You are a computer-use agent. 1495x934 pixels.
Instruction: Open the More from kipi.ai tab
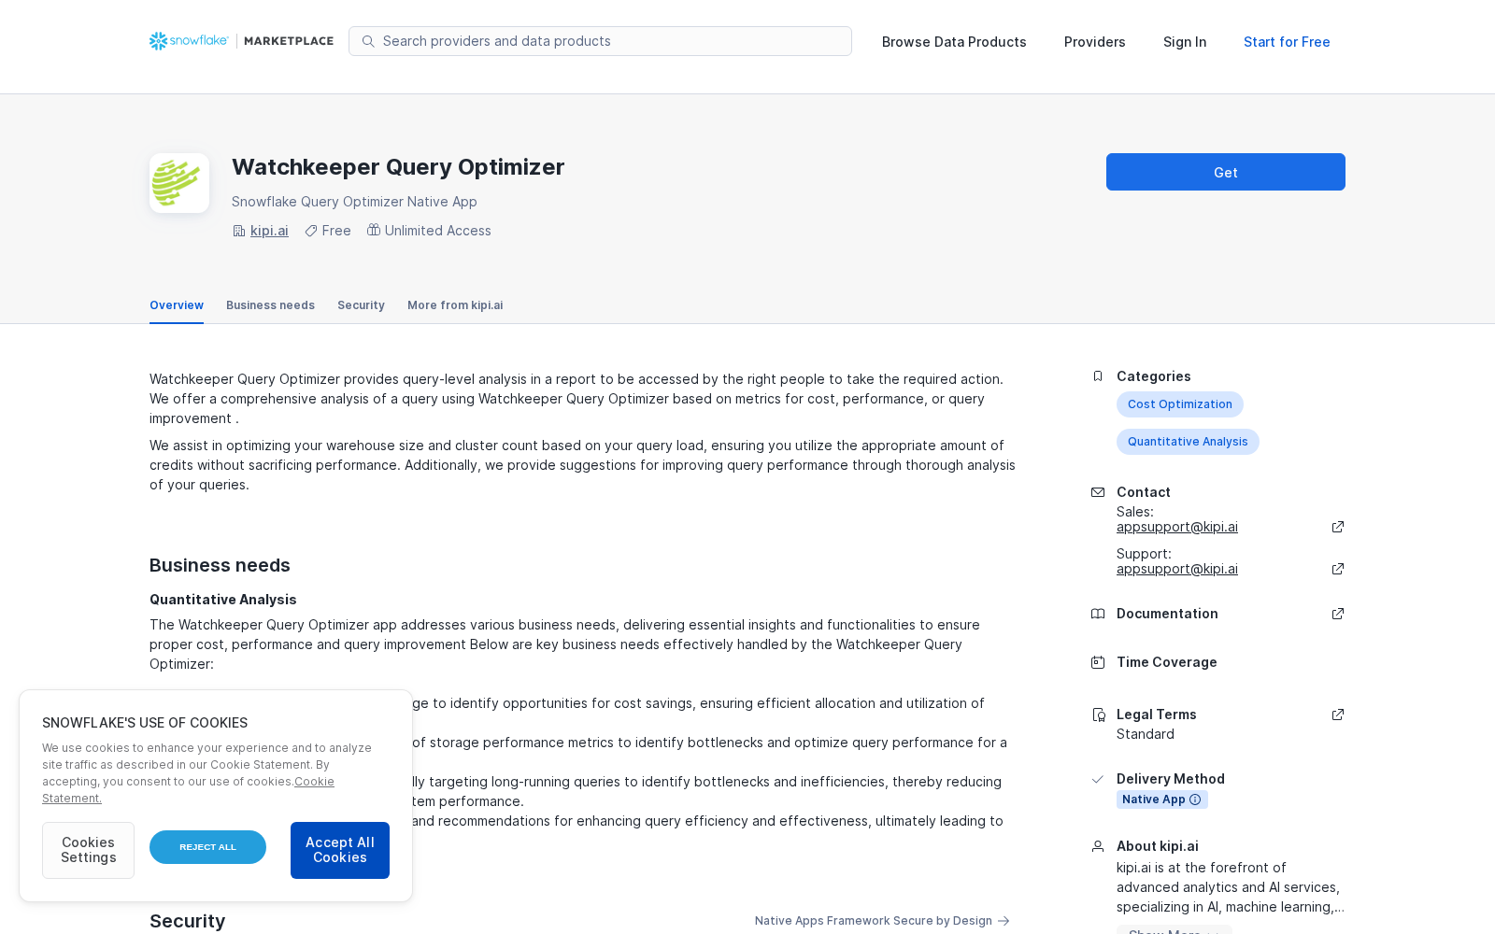(x=455, y=305)
